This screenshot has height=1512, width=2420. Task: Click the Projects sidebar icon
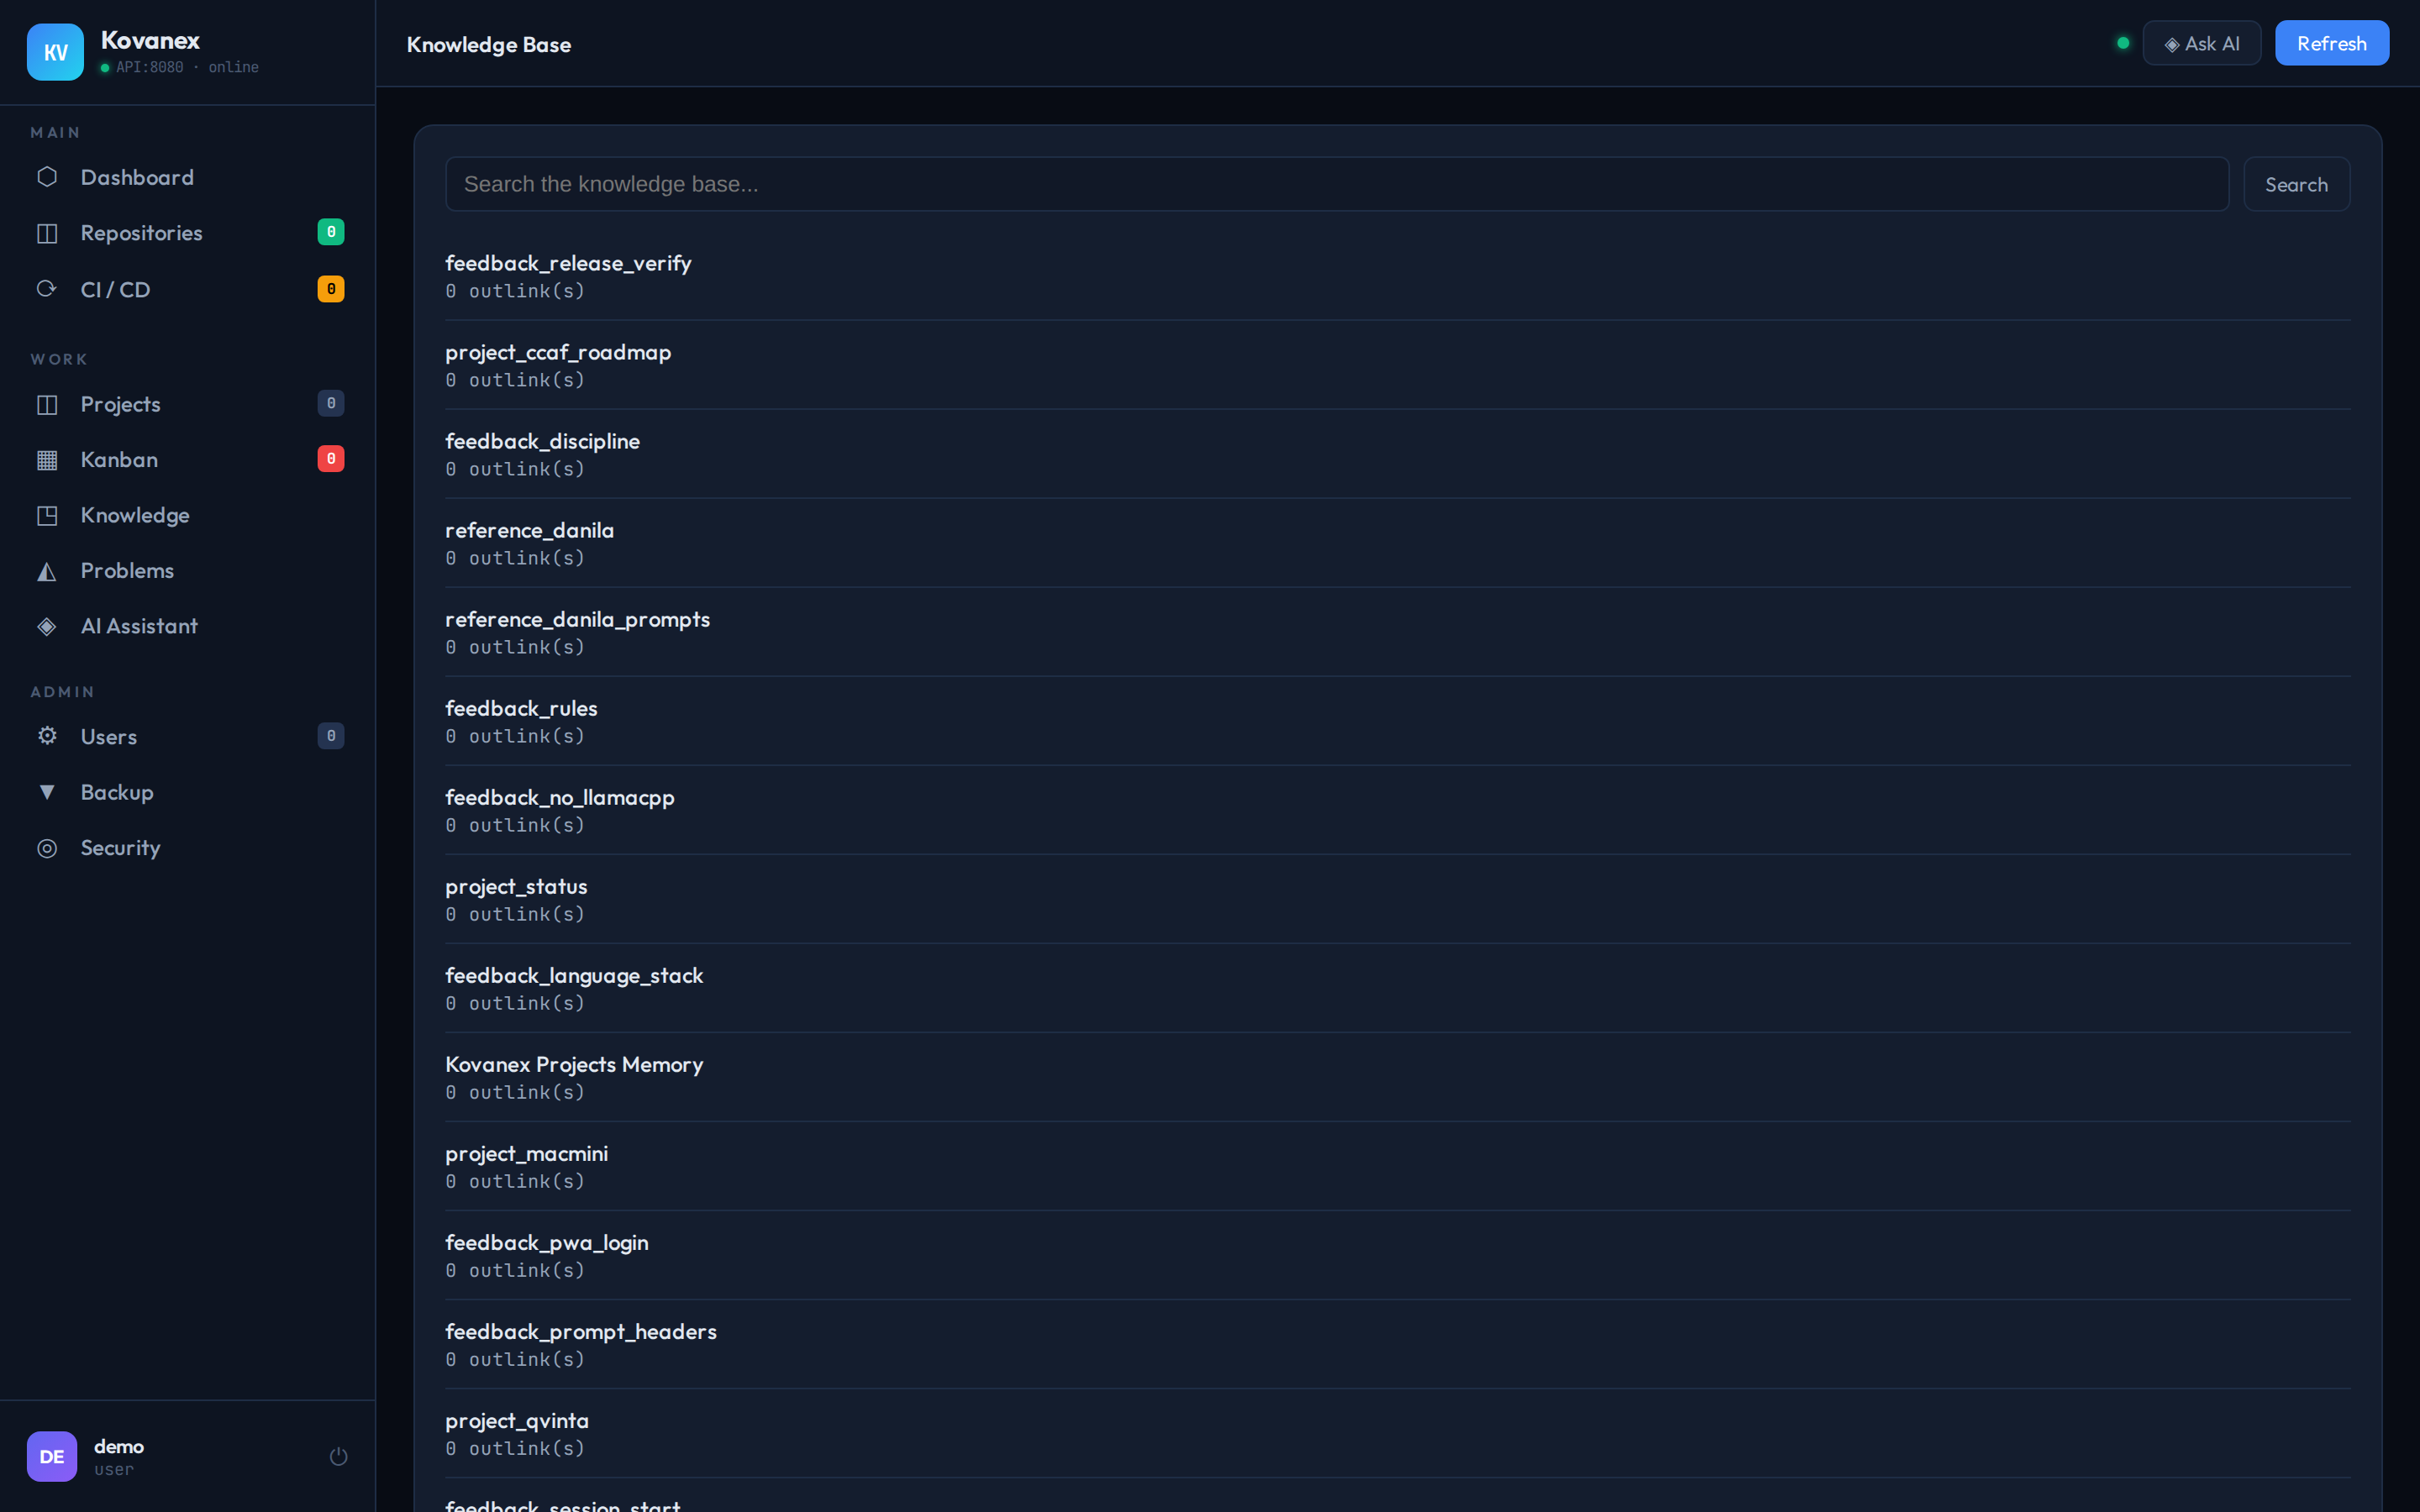coord(47,404)
